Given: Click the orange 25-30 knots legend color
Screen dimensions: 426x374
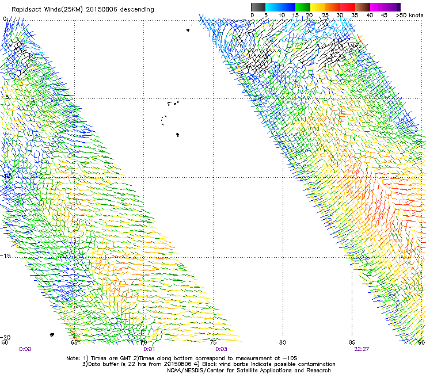Looking at the screenshot, I should [x=333, y=7].
